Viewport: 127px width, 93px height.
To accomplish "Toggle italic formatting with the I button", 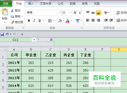I will tap(34, 21).
